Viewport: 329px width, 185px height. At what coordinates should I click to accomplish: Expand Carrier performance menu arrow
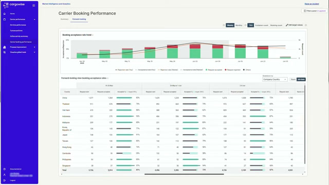click(x=34, y=20)
